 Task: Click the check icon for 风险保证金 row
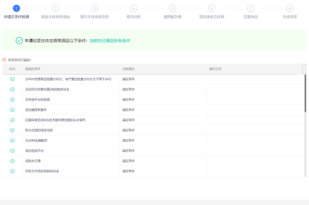pos(12,171)
